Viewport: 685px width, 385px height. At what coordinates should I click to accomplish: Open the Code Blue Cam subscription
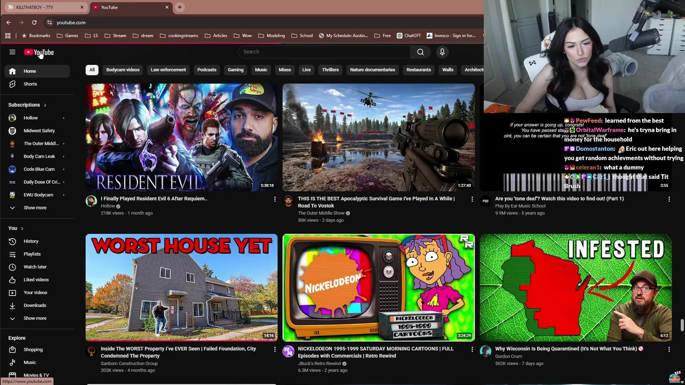pos(37,169)
